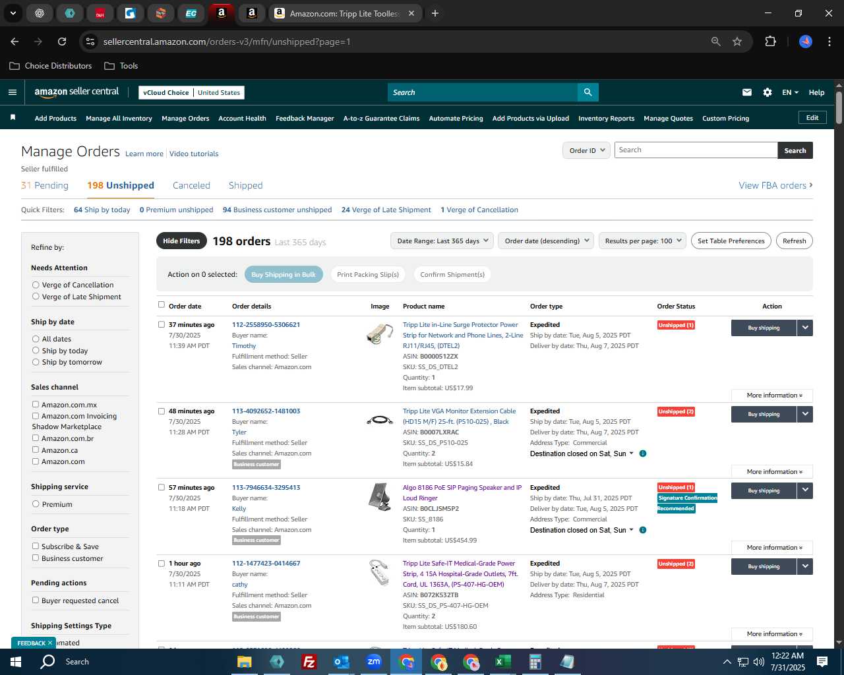Click the Hide Filters button
The image size is (844, 675).
[x=181, y=241]
